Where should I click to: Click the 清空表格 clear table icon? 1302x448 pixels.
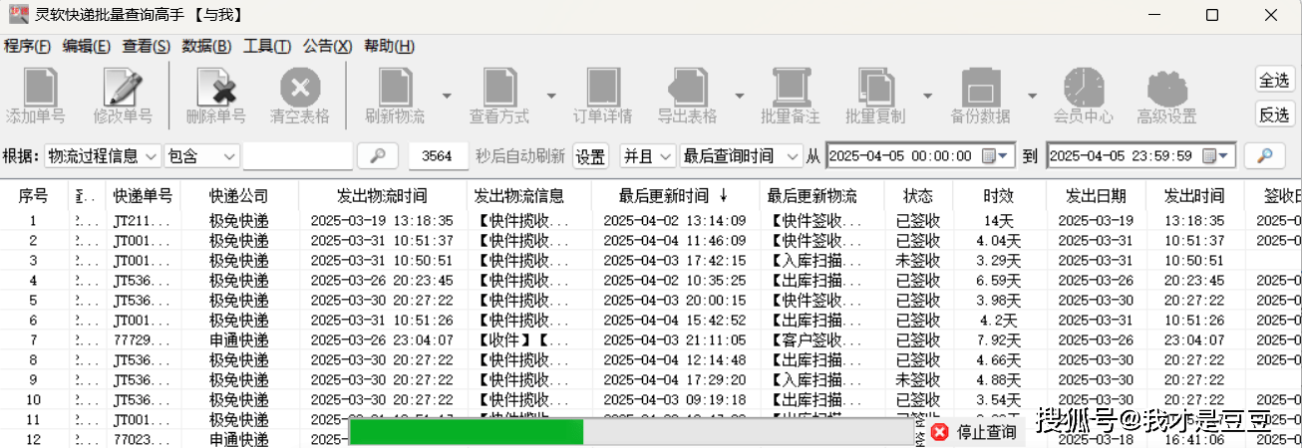click(x=300, y=88)
